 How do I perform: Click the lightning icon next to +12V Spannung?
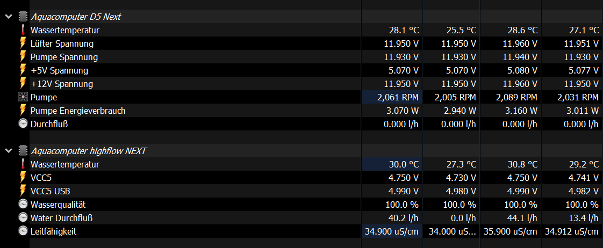click(23, 84)
